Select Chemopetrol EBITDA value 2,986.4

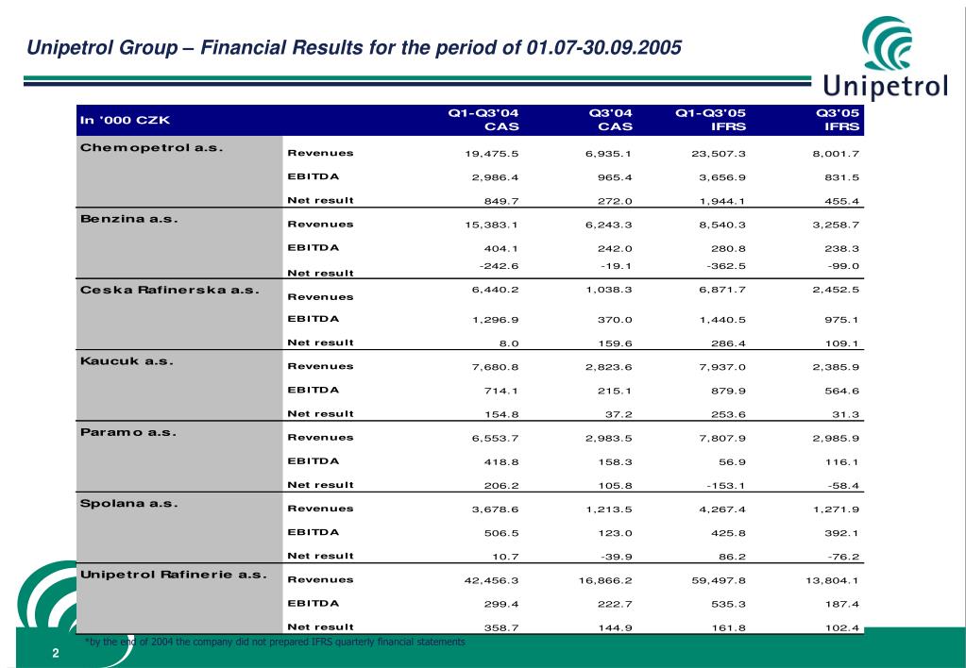496,177
